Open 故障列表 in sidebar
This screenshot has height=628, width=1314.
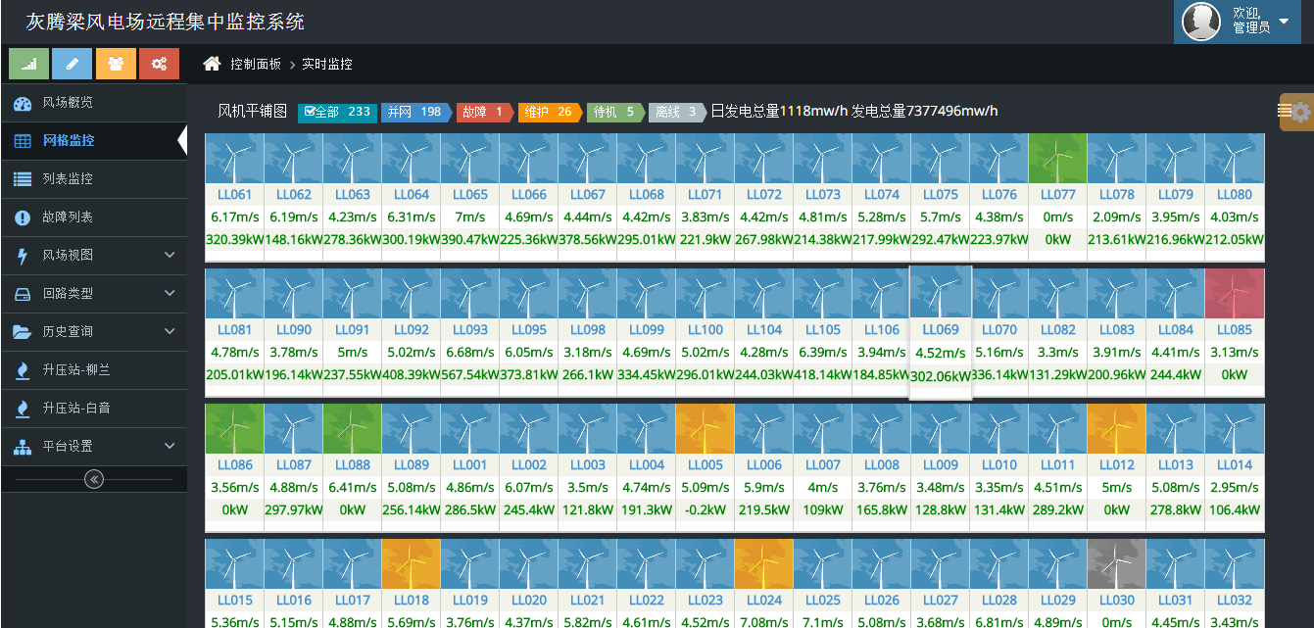pyautogui.click(x=93, y=217)
